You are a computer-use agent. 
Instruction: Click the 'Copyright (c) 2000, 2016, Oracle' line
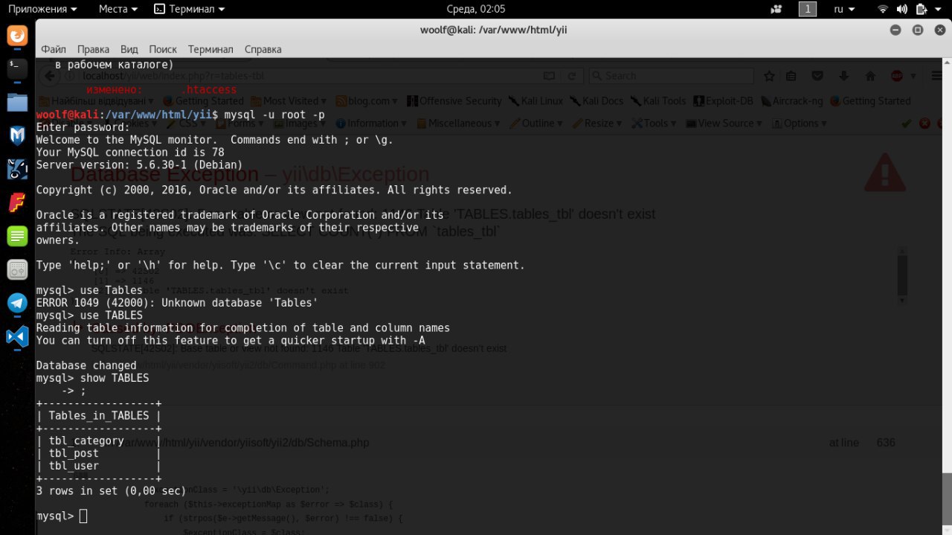(x=274, y=190)
